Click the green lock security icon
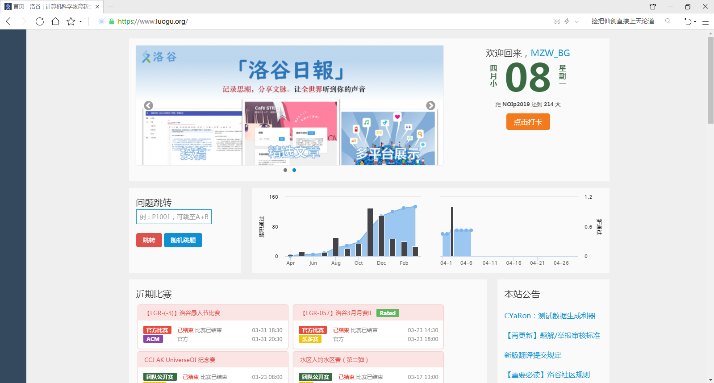 point(112,21)
